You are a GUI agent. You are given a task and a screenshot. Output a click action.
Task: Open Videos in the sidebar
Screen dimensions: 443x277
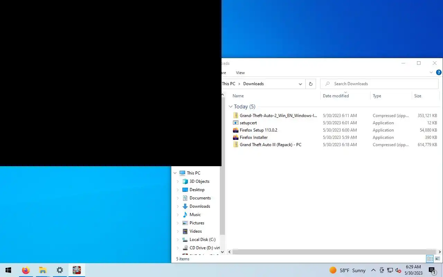(196, 231)
